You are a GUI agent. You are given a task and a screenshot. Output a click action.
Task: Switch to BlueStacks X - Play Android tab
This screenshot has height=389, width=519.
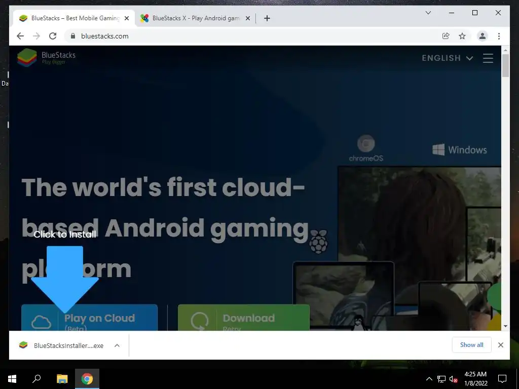[195, 18]
